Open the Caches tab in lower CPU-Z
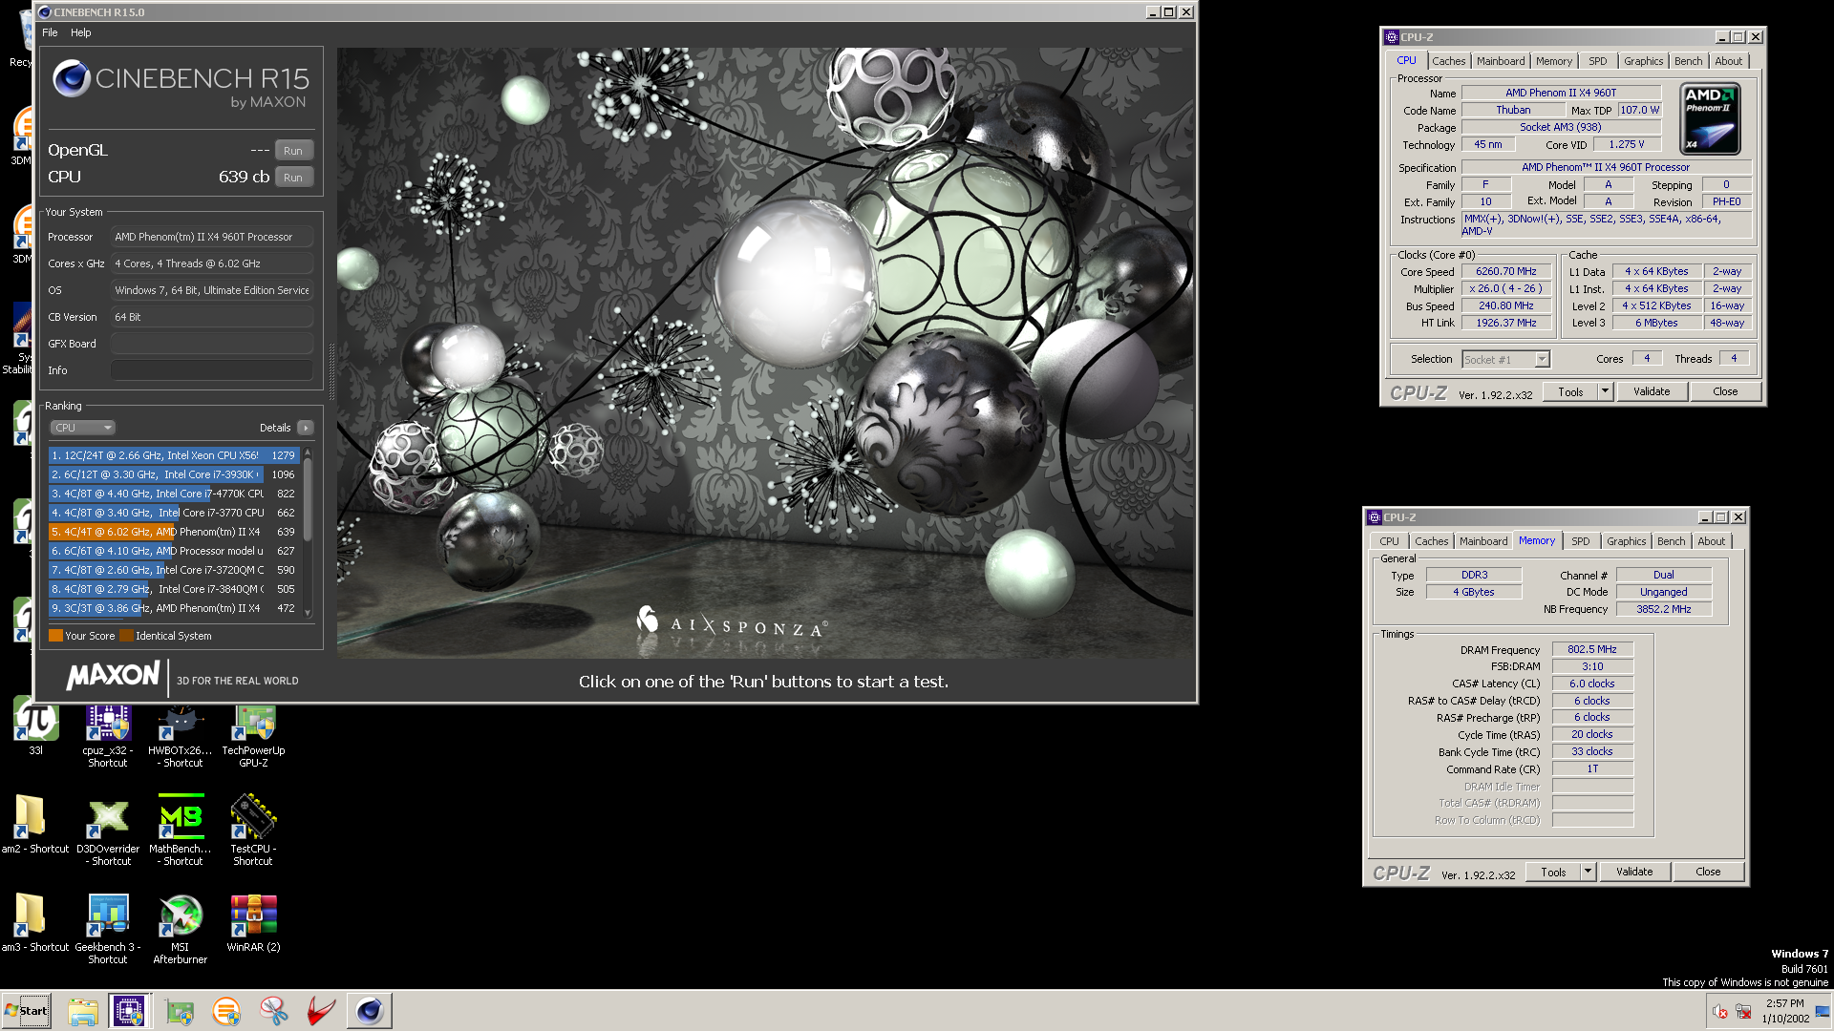This screenshot has height=1031, width=1834. pyautogui.click(x=1431, y=541)
